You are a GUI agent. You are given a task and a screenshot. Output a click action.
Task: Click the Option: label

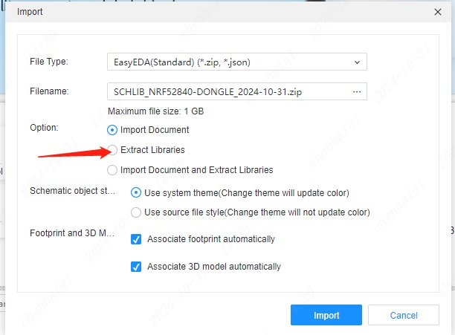(44, 128)
